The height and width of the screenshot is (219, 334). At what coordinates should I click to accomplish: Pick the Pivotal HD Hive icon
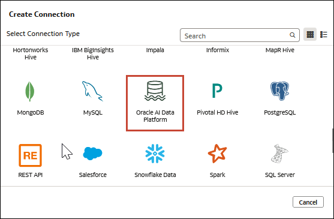pyautogui.click(x=217, y=91)
